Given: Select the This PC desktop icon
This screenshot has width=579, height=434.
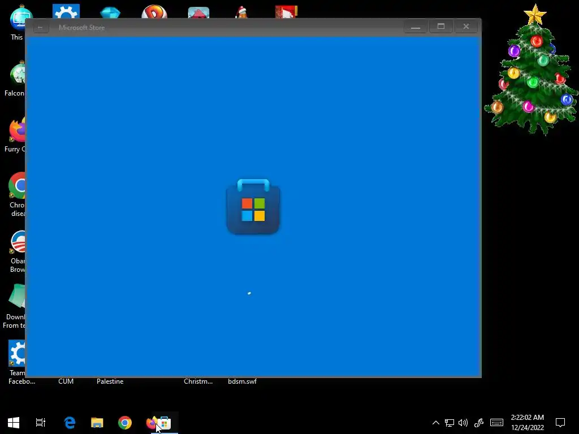Looking at the screenshot, I should point(18,22).
